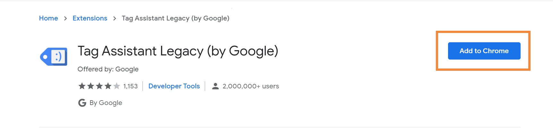Click the person icon beside user count
This screenshot has width=553, height=130.
[x=215, y=86]
